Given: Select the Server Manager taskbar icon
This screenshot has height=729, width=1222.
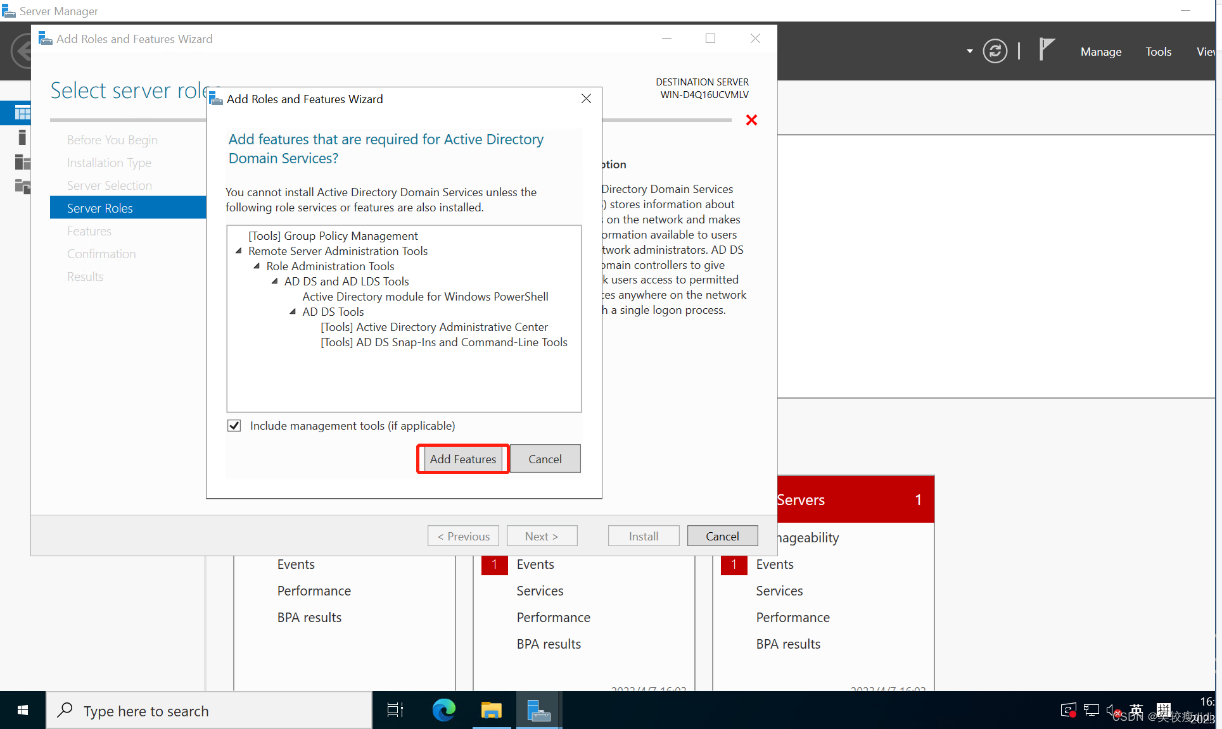Looking at the screenshot, I should tap(538, 710).
